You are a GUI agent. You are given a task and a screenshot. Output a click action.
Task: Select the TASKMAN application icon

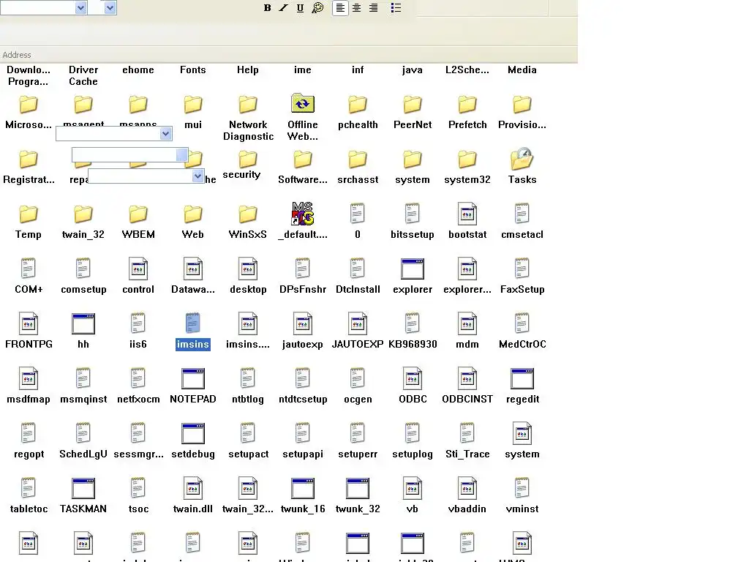83,488
